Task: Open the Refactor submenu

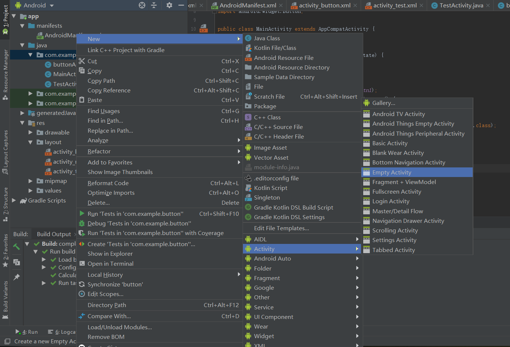Action: pos(159,151)
